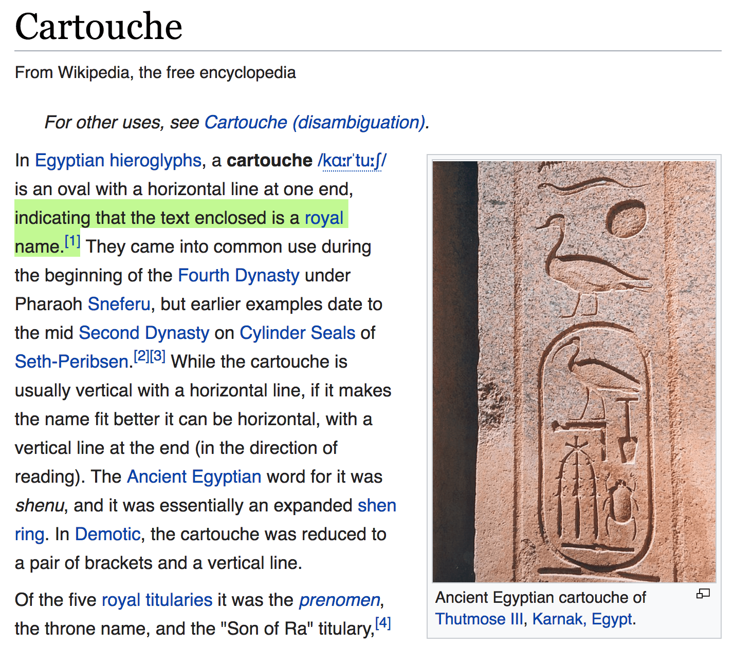Open the Ancient Egyptian article

click(x=194, y=477)
